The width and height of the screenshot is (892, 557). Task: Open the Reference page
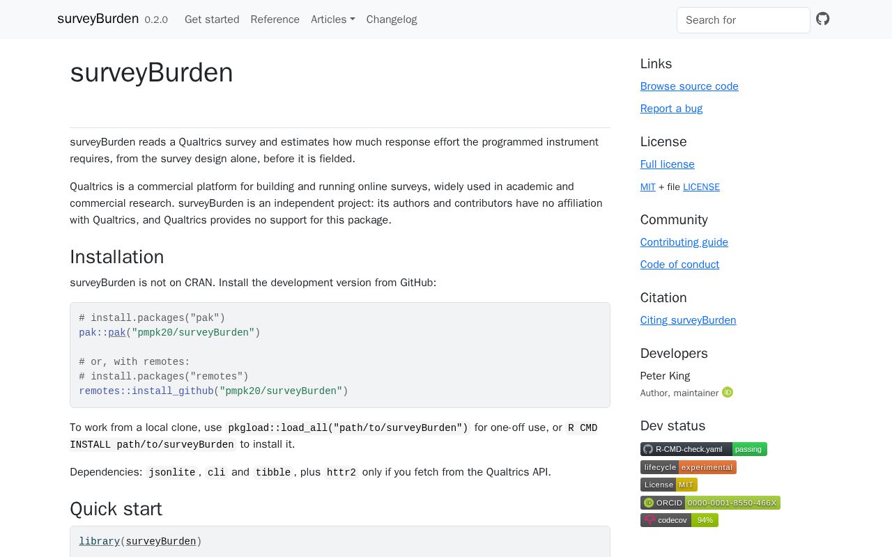point(275,19)
